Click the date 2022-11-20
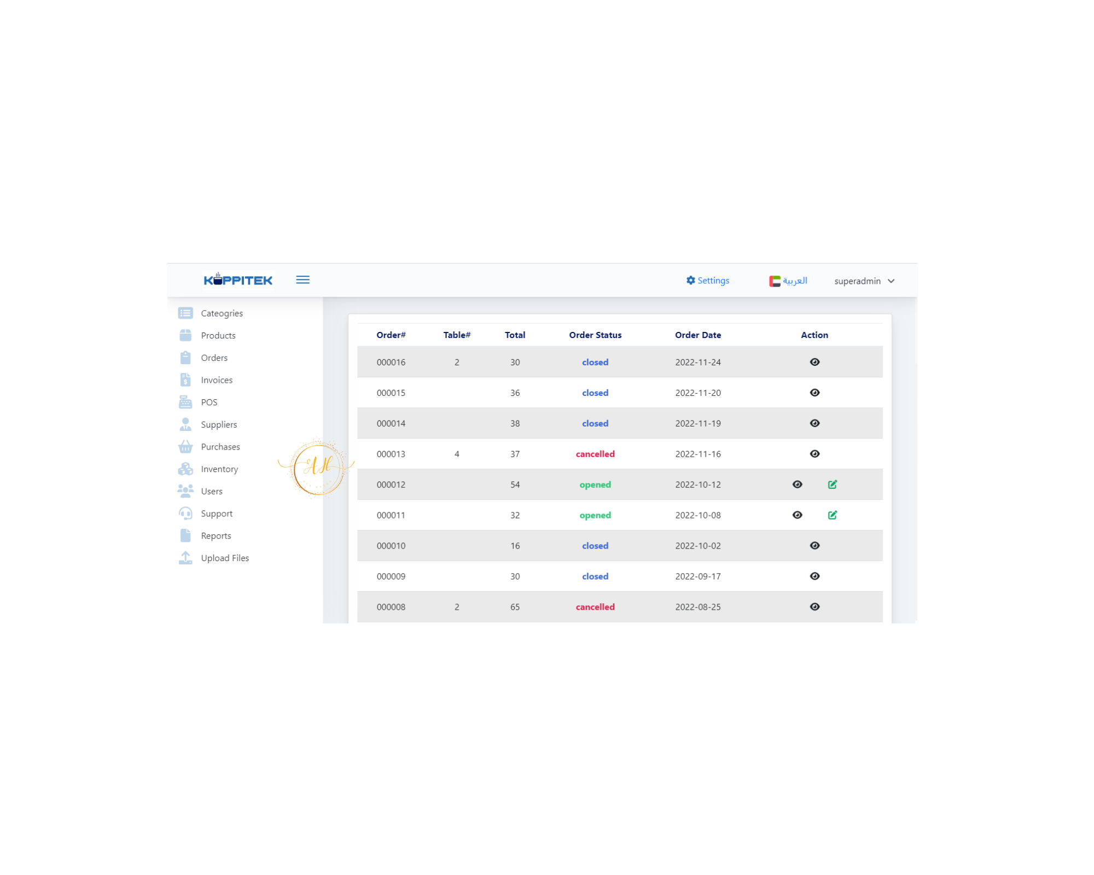The image size is (1094, 875). pyautogui.click(x=698, y=393)
